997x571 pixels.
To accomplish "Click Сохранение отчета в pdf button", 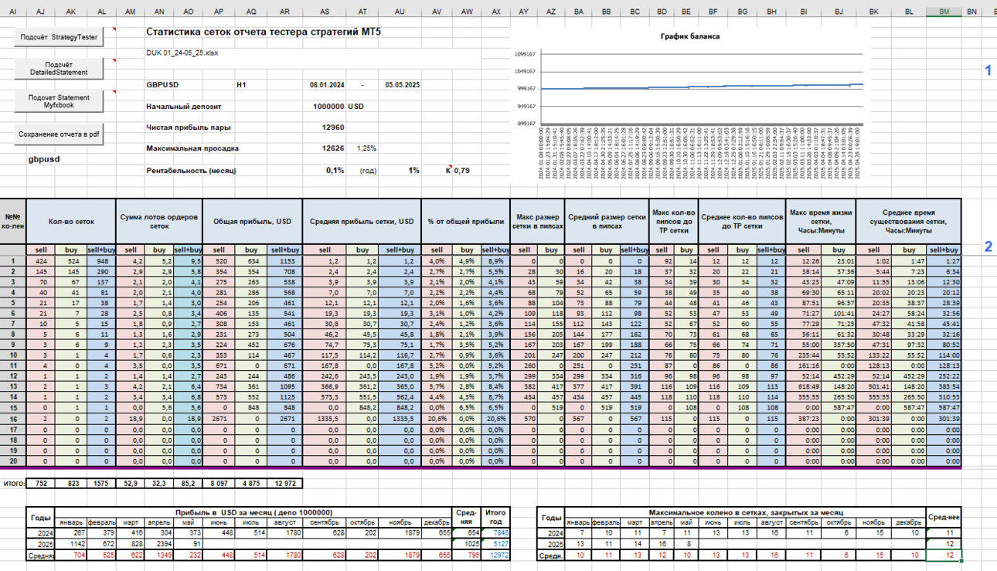I will click(x=60, y=134).
